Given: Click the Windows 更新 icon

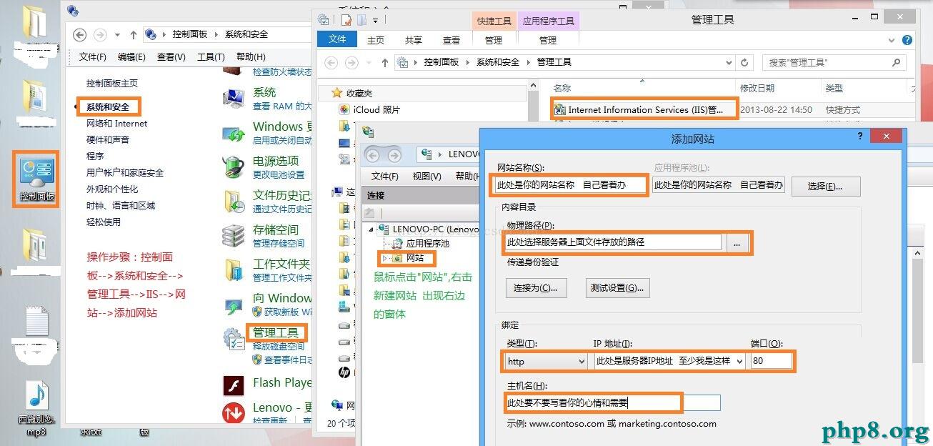Looking at the screenshot, I should point(234,133).
